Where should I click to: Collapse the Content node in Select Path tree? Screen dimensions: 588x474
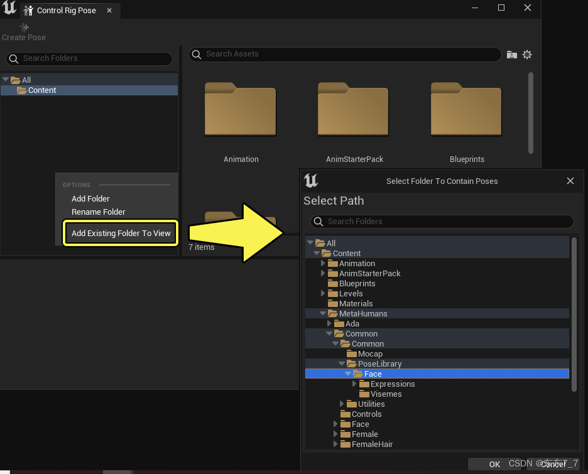[317, 253]
